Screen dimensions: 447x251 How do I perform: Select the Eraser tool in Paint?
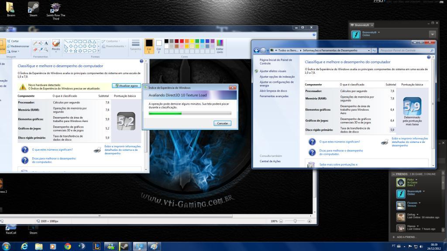coord(35,50)
